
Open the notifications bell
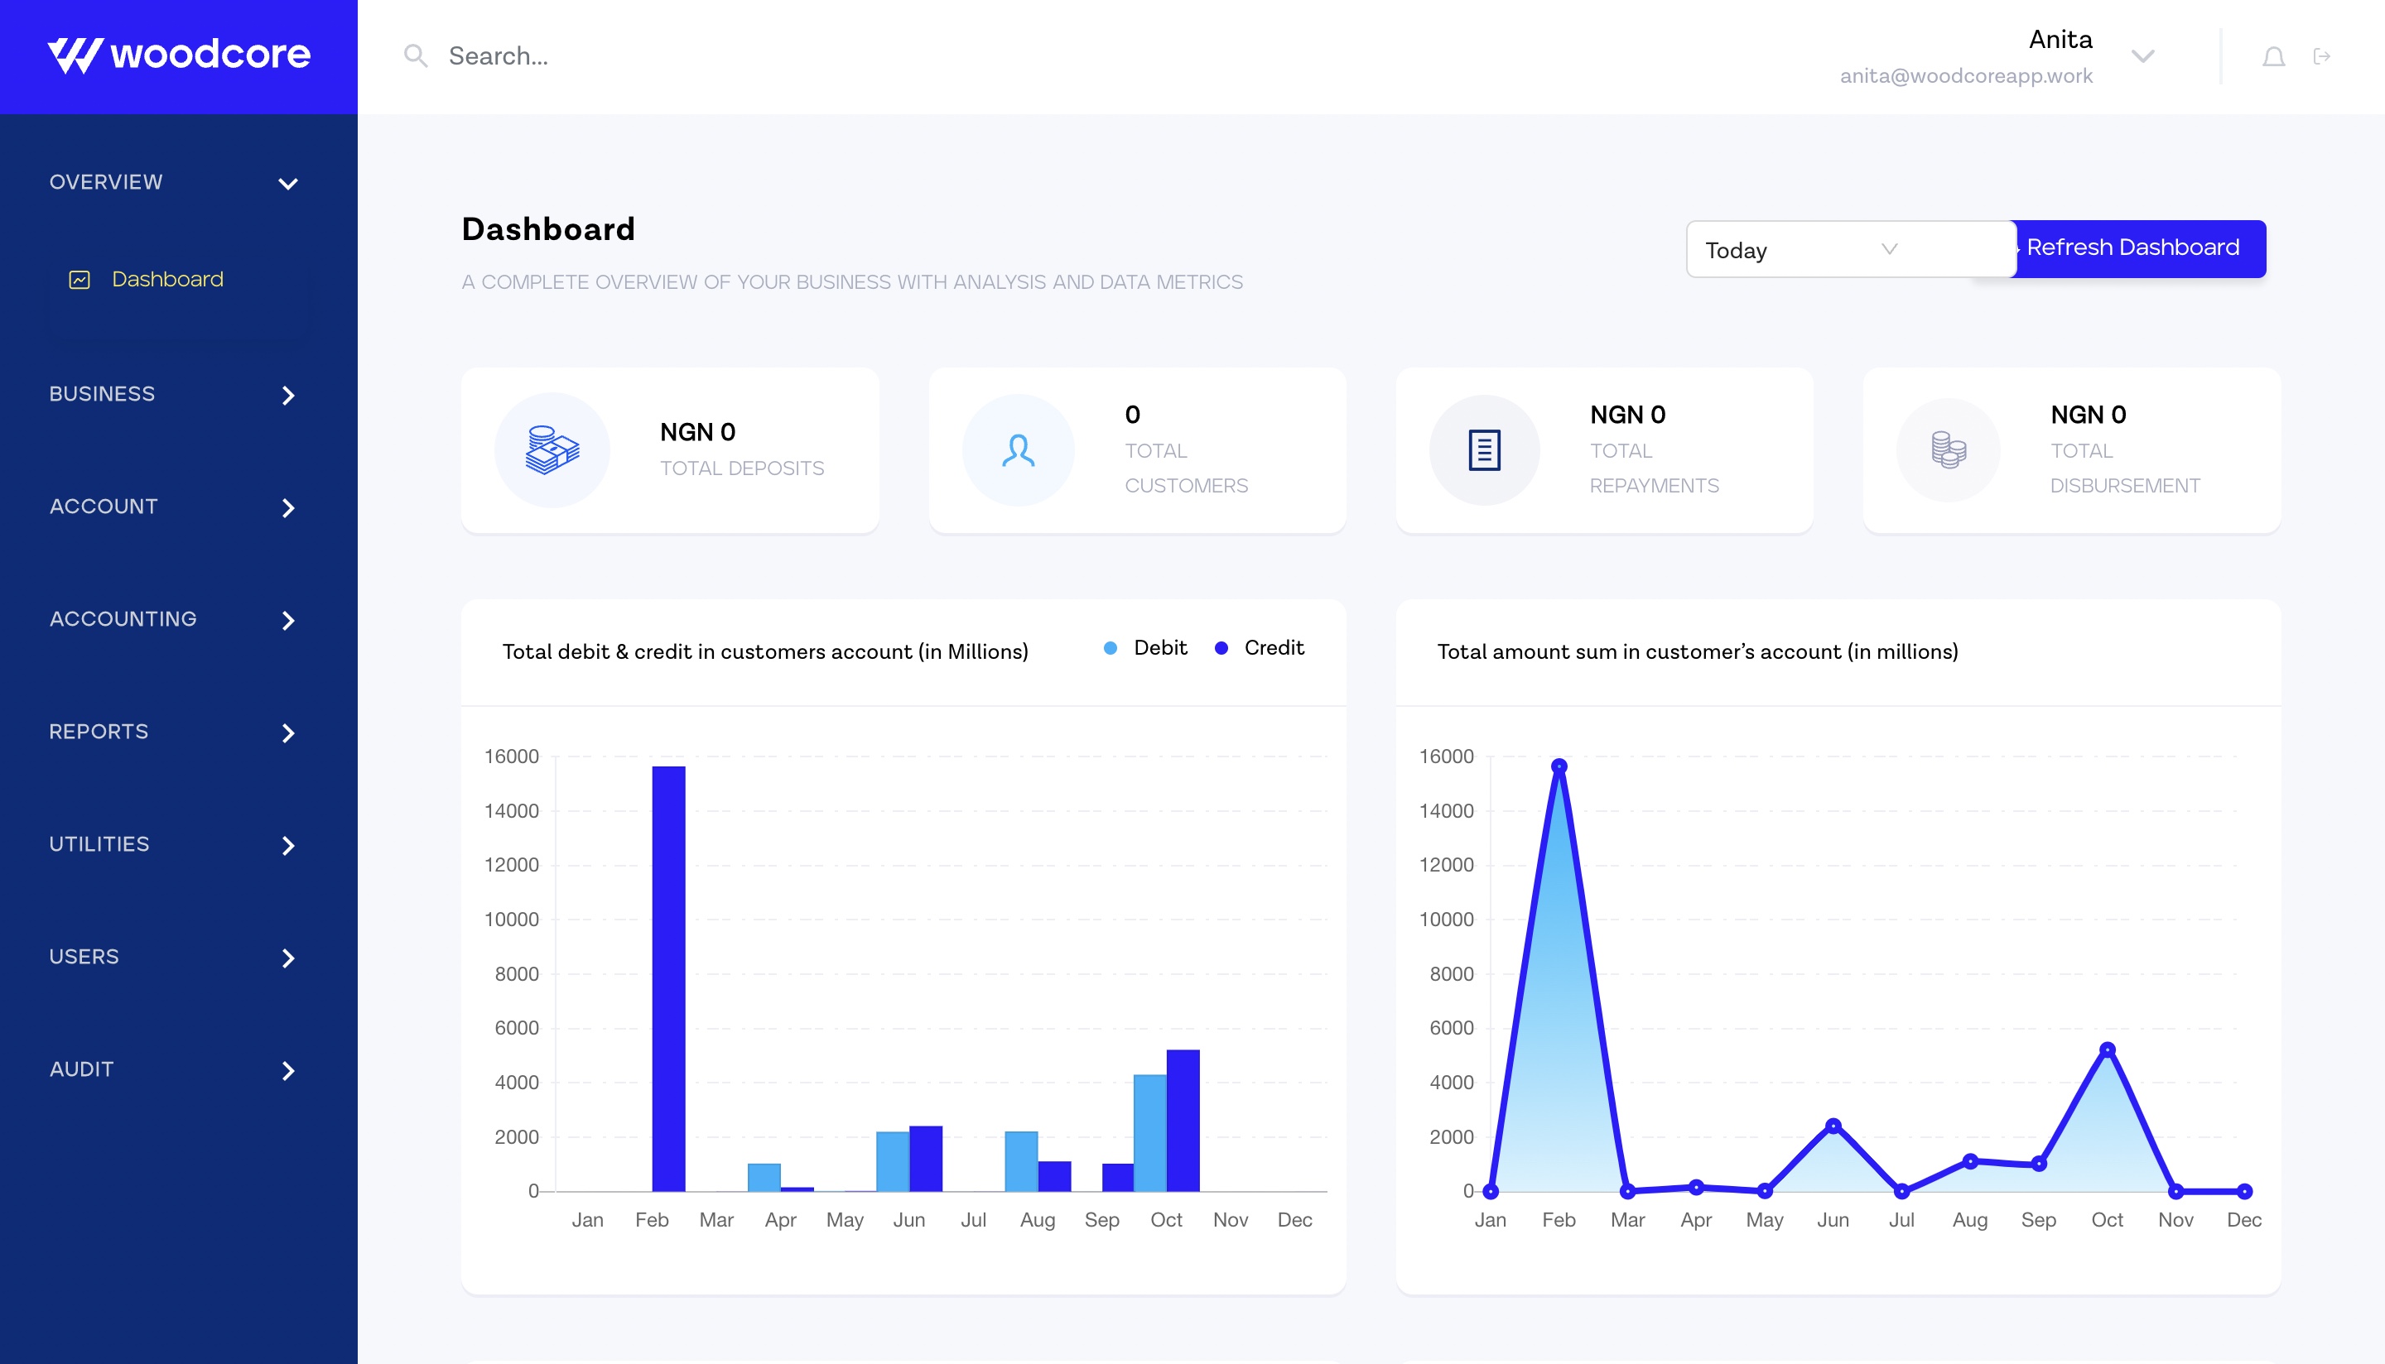pyautogui.click(x=2272, y=57)
